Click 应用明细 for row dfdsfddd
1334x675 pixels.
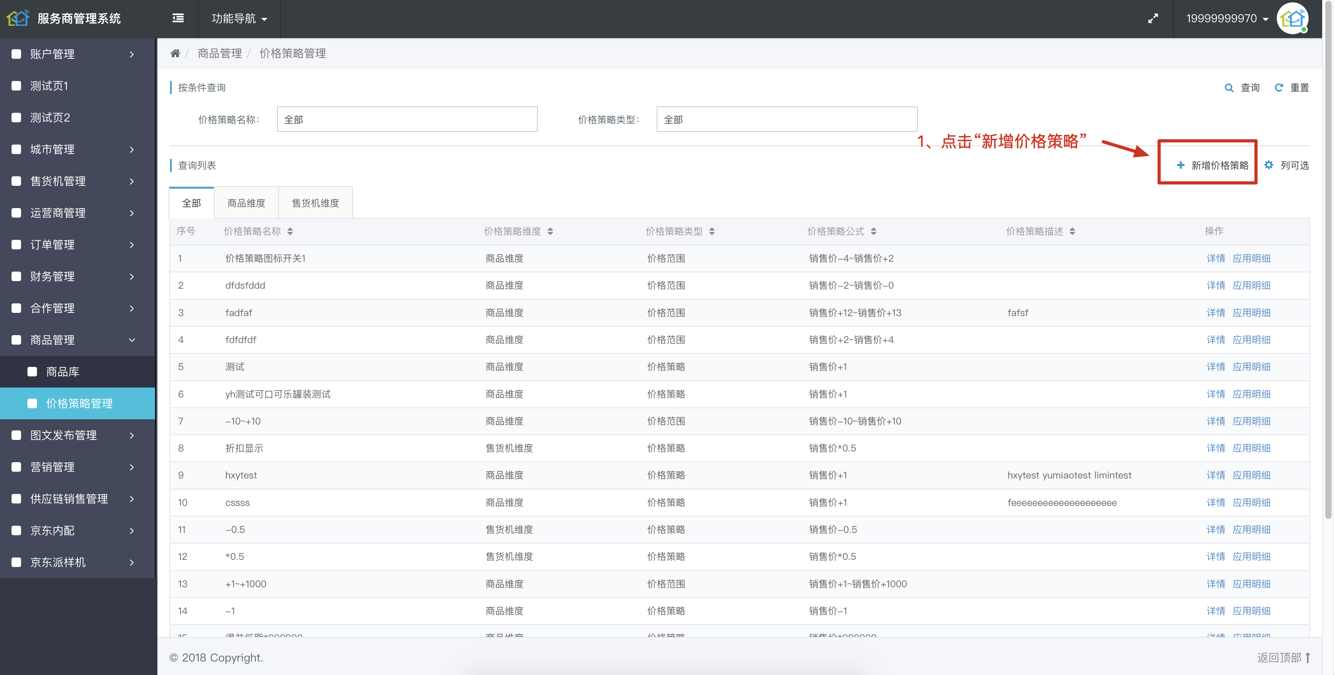pos(1251,285)
